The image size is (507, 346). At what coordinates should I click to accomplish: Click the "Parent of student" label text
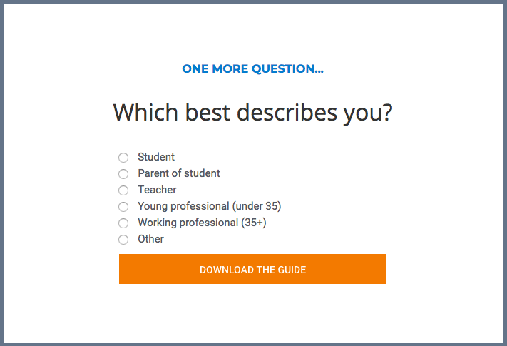pos(179,173)
